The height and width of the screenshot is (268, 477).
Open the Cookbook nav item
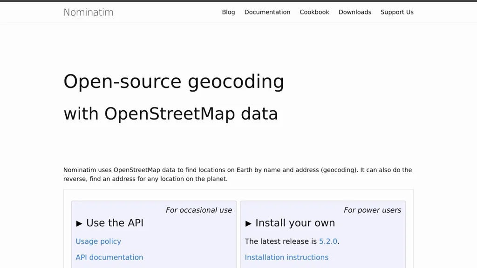tap(314, 12)
